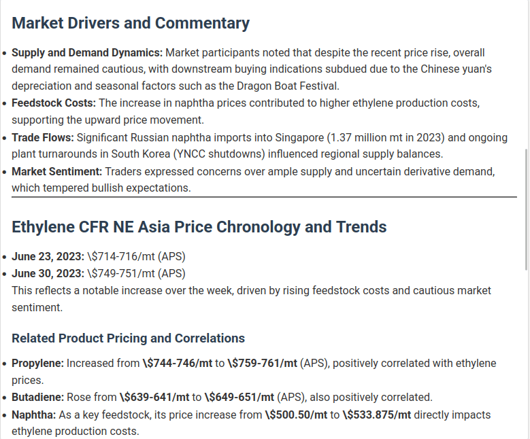Click the "Butadiene" bold label

[x=37, y=398]
